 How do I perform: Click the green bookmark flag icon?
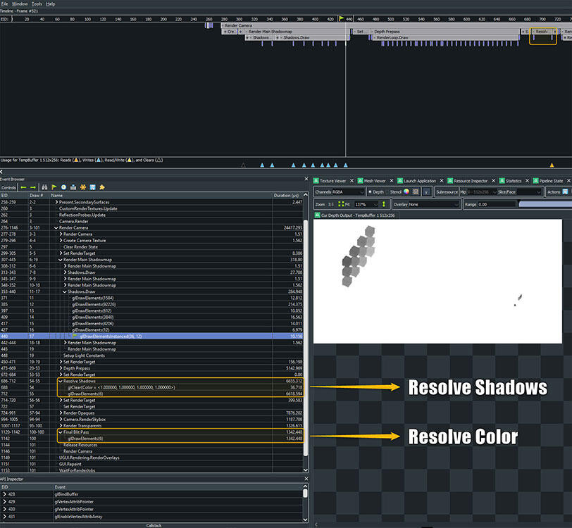[x=54, y=187]
